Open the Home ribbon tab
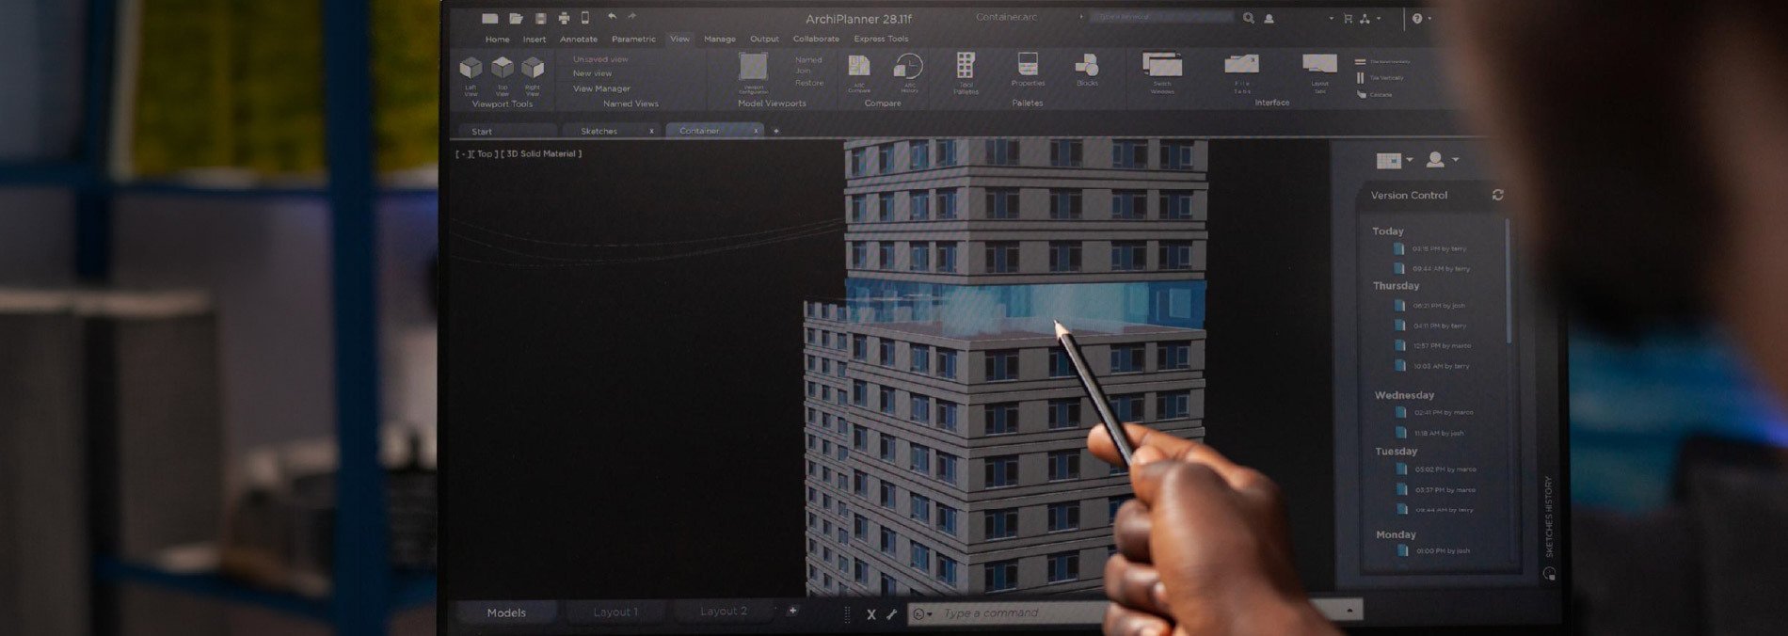This screenshot has width=1788, height=636. tap(498, 39)
